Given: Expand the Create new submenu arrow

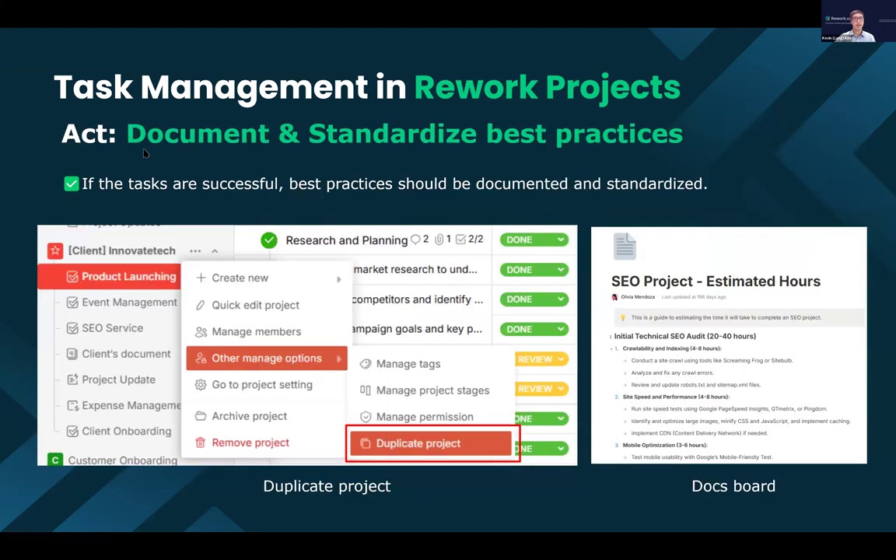Looking at the screenshot, I should pos(339,279).
